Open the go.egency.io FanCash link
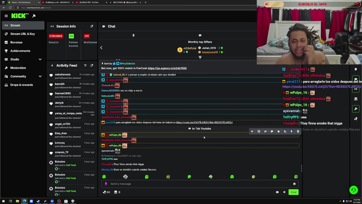 click(167, 68)
